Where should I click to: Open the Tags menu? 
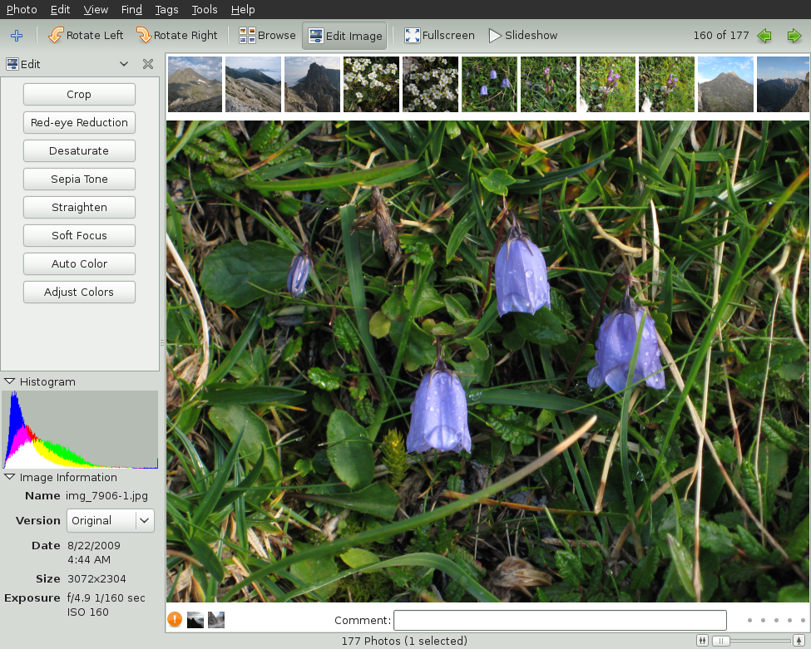click(166, 10)
